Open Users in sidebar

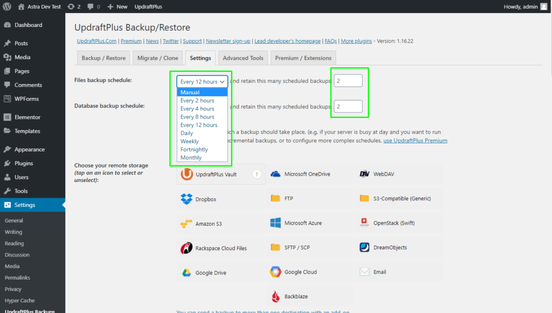pyautogui.click(x=22, y=177)
